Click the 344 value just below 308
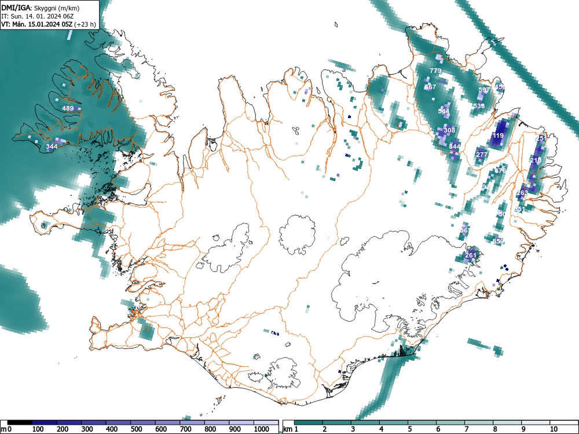Viewport: 579px width, 434px height. [x=455, y=146]
